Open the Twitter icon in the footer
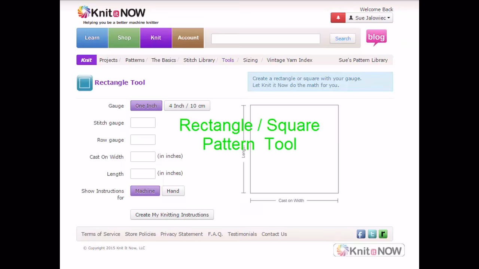This screenshot has width=479, height=269. tap(372, 234)
